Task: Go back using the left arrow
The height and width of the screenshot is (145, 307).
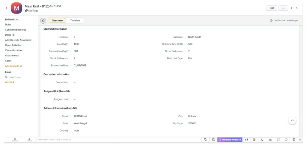Action: point(7,8)
